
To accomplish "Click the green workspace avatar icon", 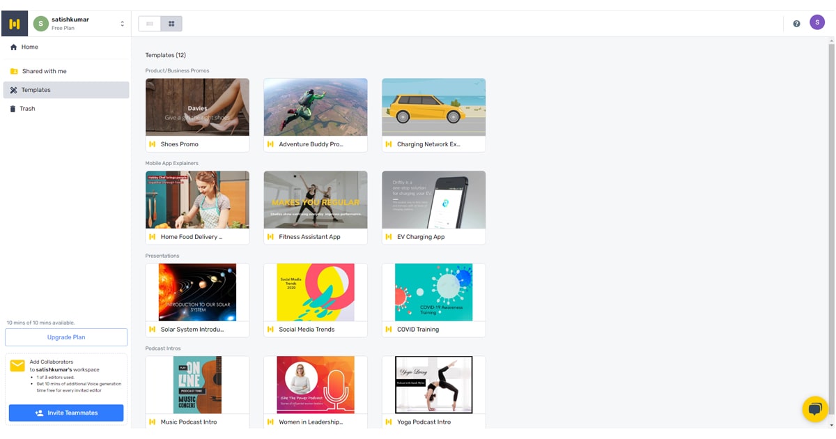I will pyautogui.click(x=40, y=24).
